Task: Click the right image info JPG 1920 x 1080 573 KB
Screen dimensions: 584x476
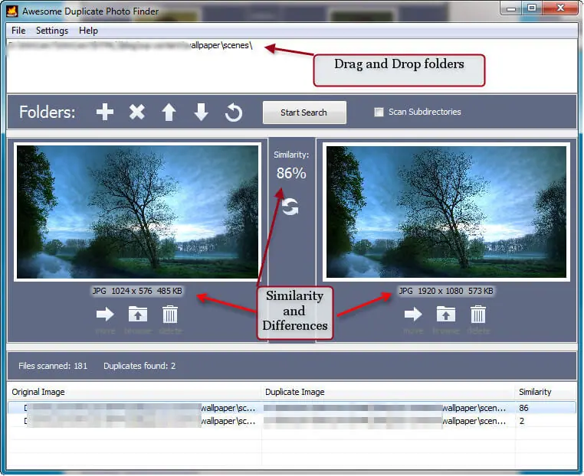Action: click(446, 291)
